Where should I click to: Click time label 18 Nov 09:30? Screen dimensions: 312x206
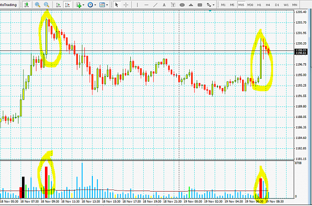tap(50, 202)
